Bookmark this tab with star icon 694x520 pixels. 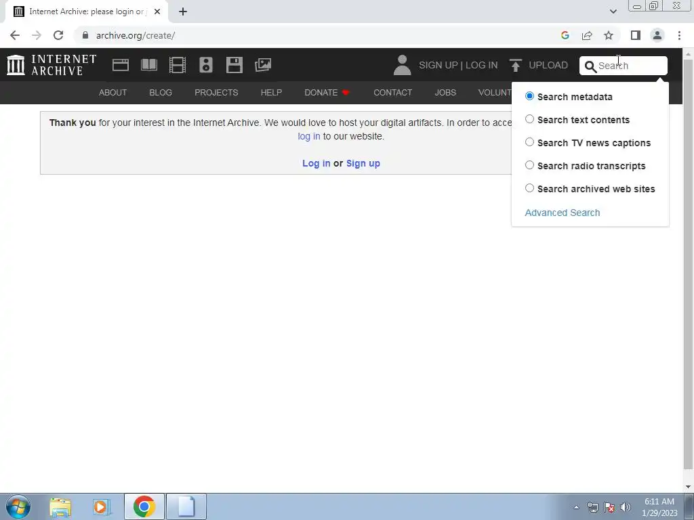(609, 35)
